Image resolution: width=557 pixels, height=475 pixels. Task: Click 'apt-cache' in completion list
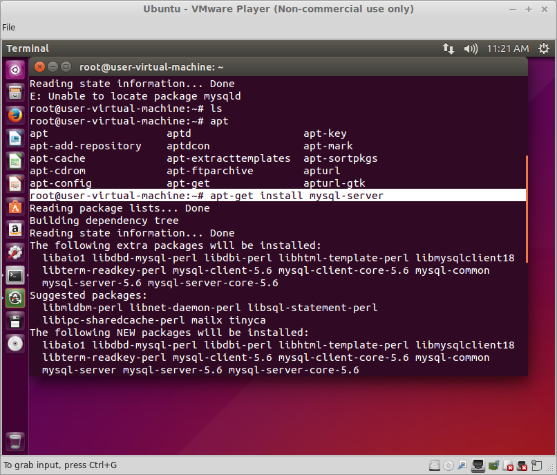pyautogui.click(x=57, y=158)
